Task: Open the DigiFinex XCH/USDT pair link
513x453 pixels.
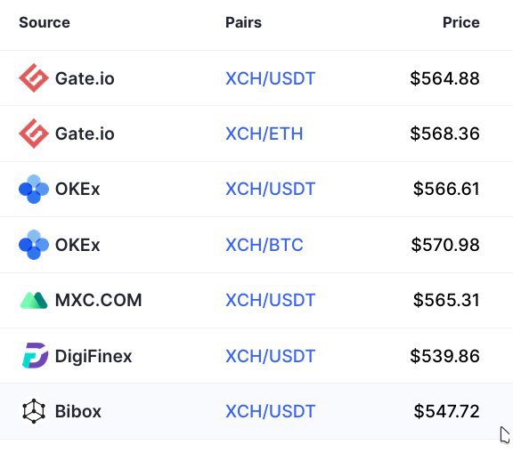Action: tap(270, 356)
